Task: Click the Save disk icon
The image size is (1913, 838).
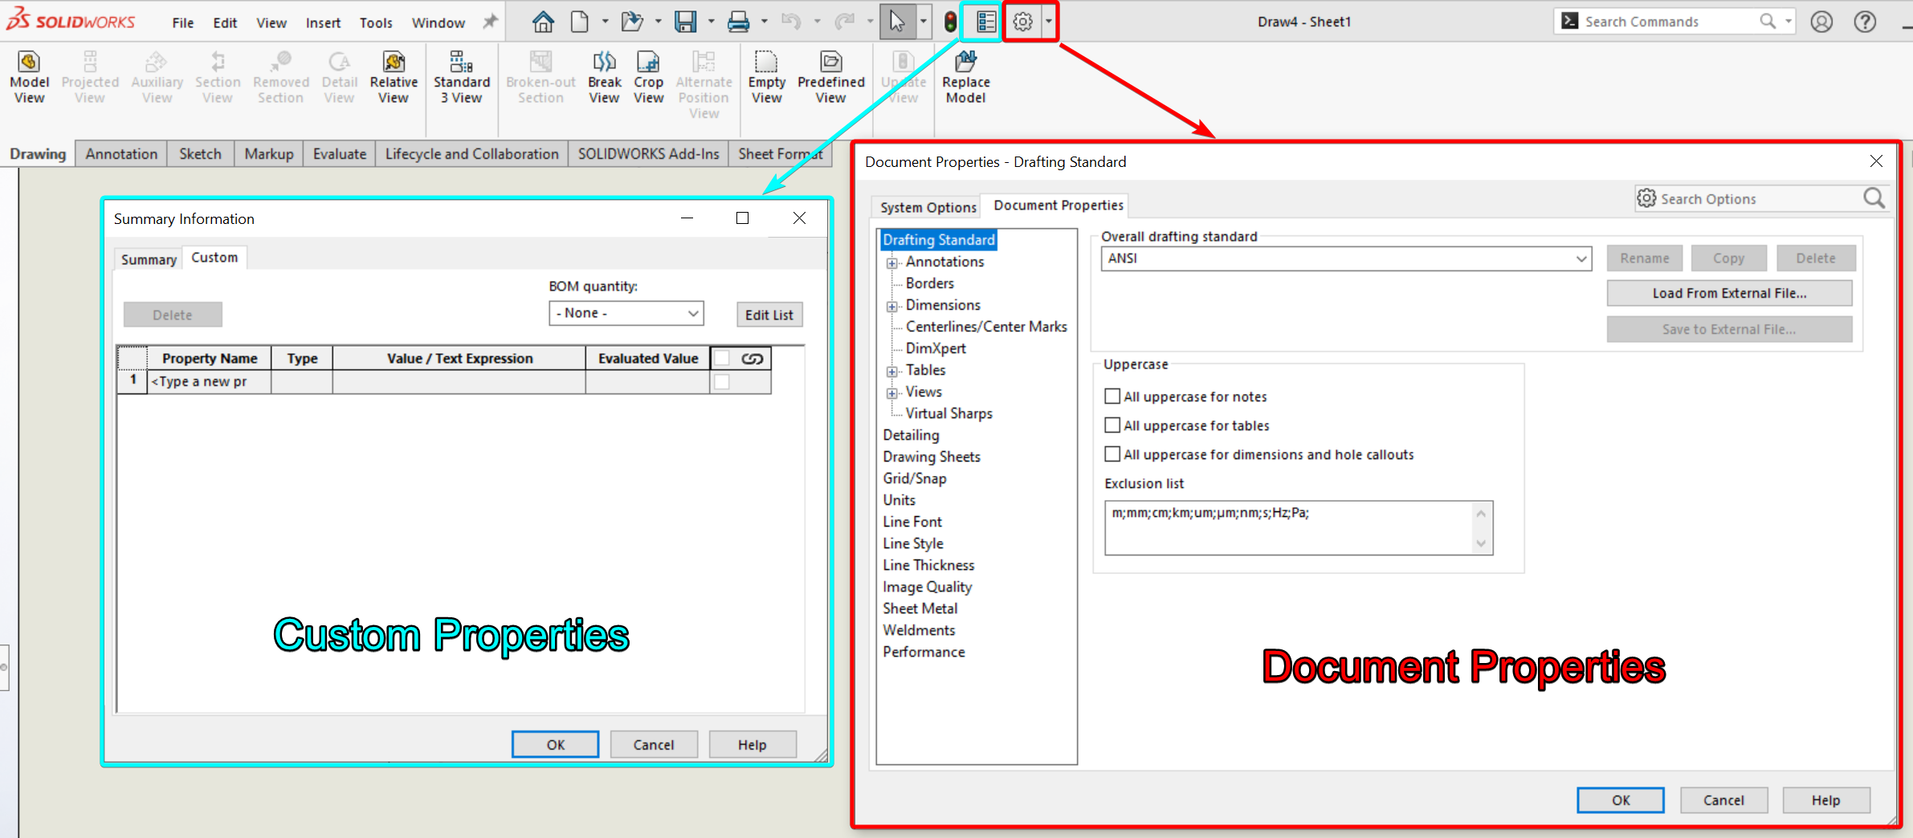Action: (685, 22)
